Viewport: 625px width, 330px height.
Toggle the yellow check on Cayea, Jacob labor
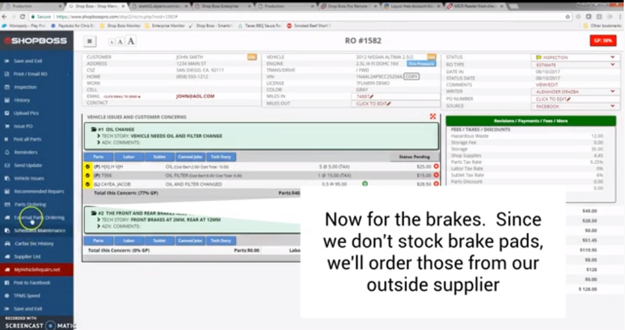(x=88, y=184)
